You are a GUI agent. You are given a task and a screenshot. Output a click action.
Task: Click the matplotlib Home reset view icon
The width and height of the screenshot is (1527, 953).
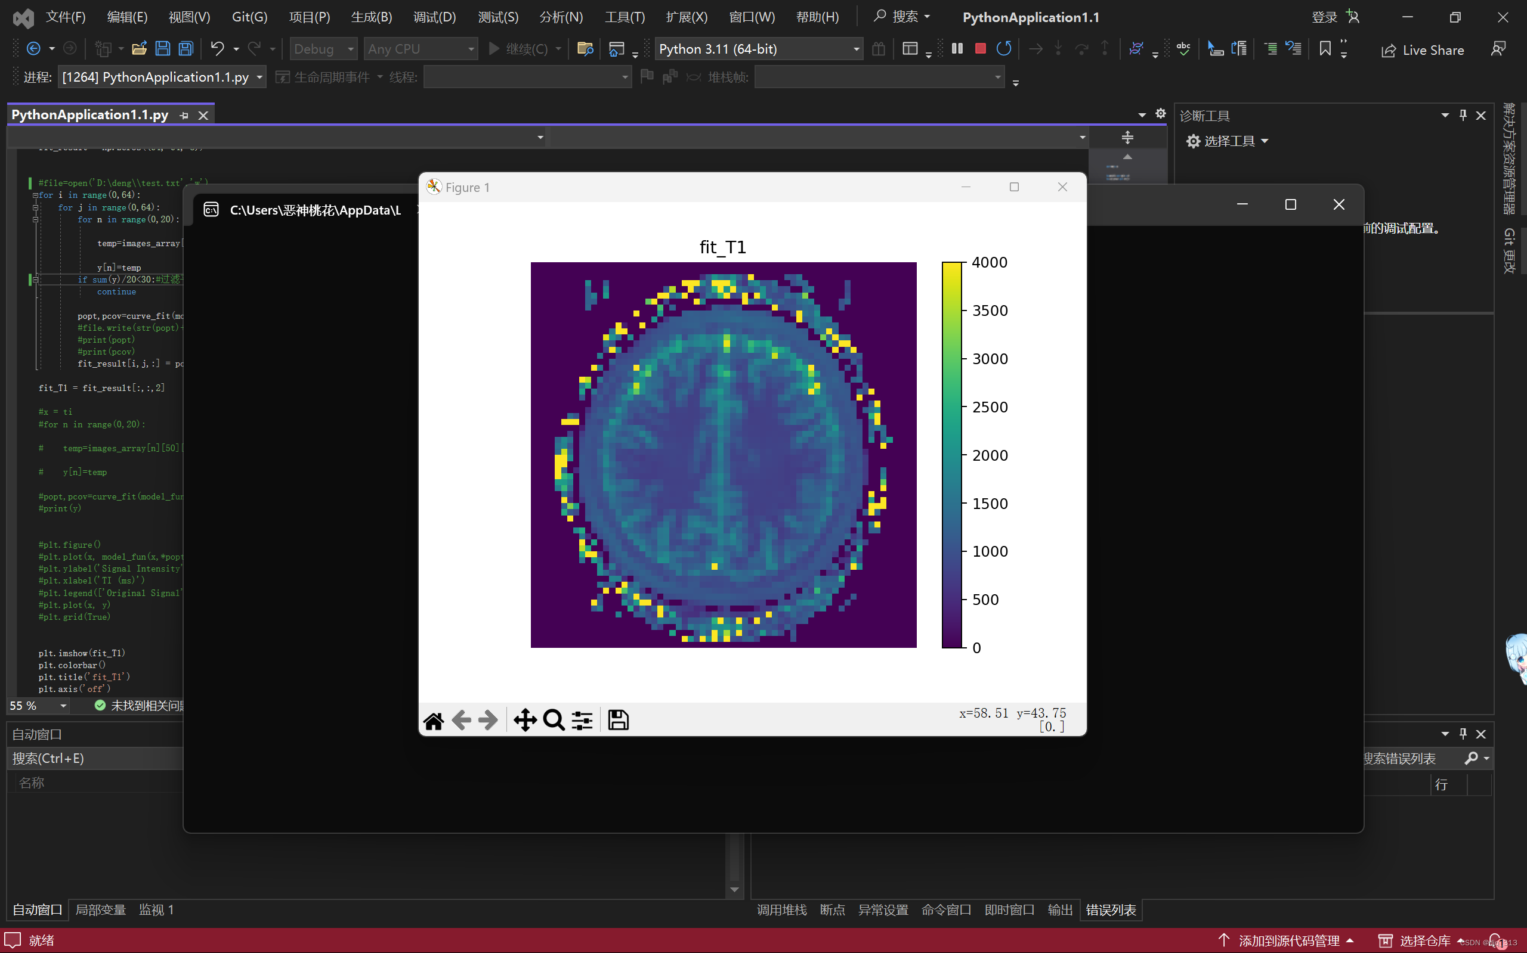433,720
